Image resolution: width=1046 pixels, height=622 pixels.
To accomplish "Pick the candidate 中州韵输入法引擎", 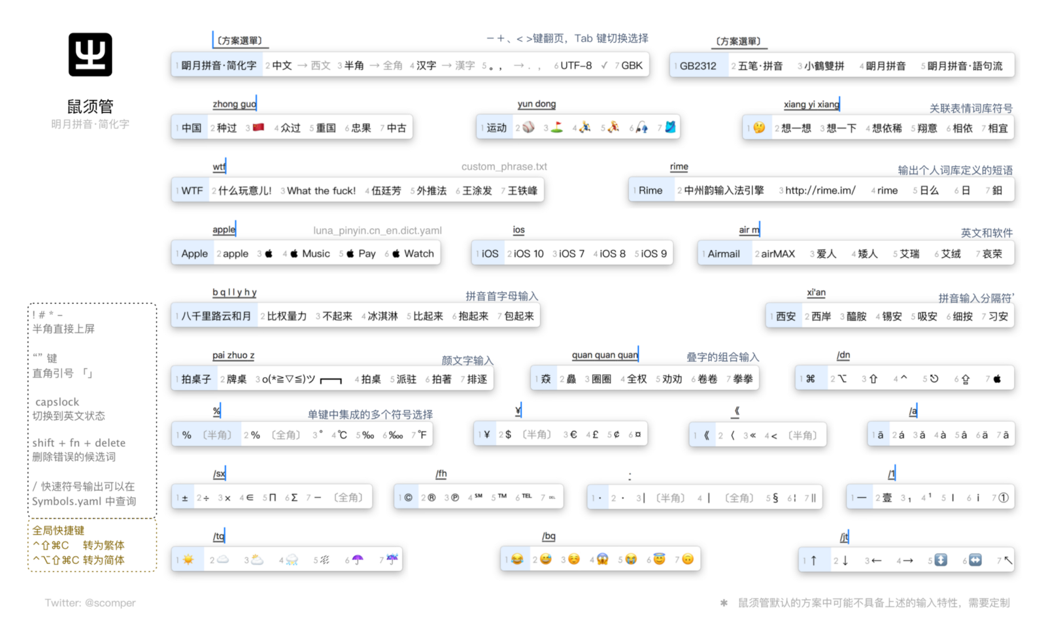I will (x=724, y=190).
